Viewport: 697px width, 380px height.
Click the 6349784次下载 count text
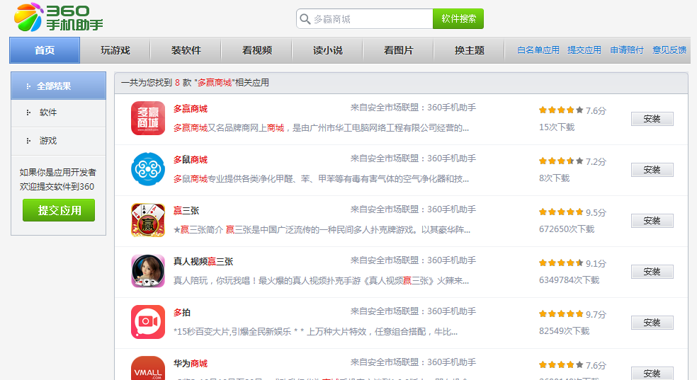(569, 280)
